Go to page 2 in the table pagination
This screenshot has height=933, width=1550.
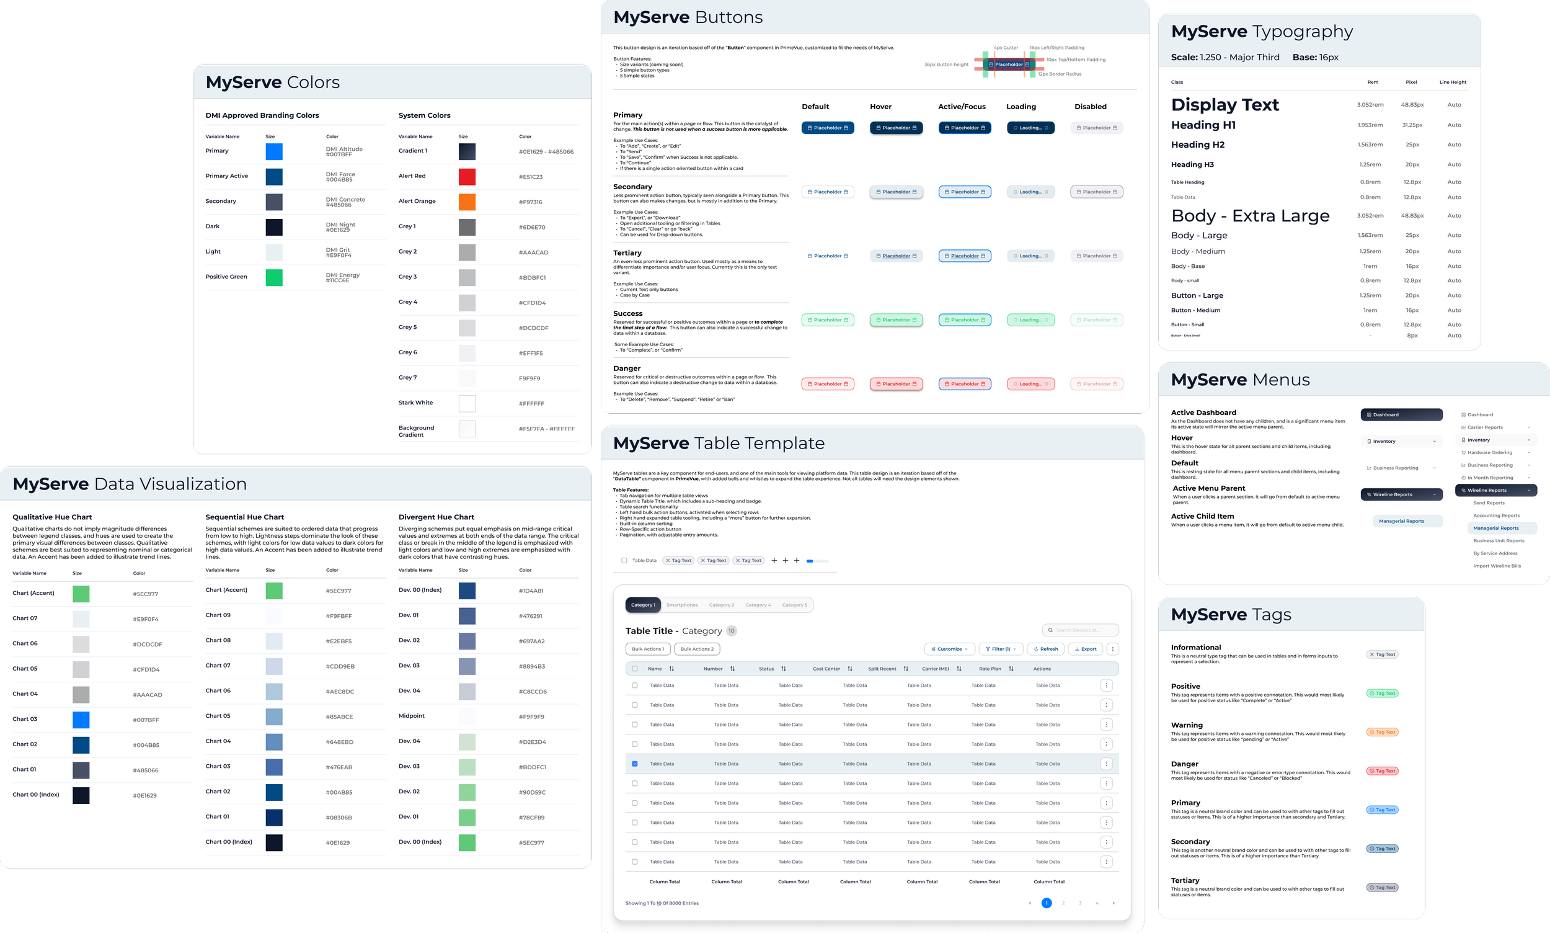(1063, 903)
